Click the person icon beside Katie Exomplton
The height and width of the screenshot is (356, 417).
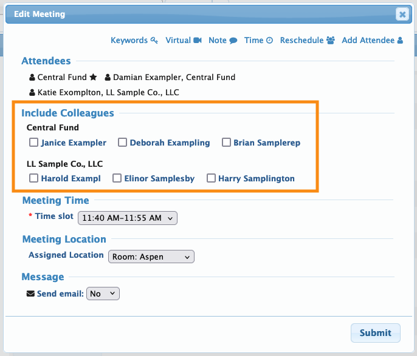32,93
